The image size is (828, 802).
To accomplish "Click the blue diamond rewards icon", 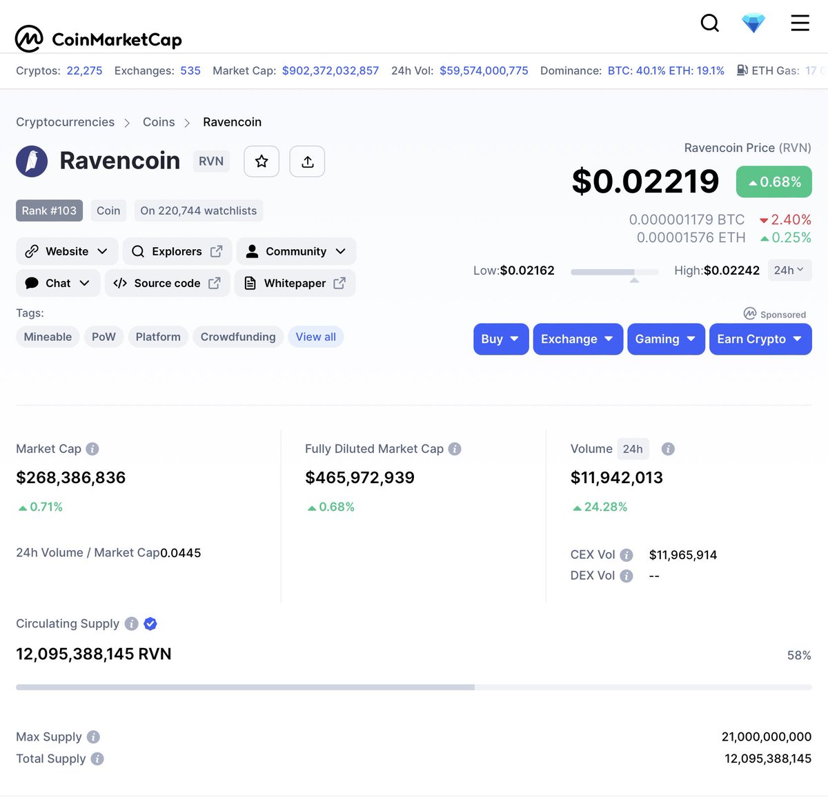I will tap(753, 23).
